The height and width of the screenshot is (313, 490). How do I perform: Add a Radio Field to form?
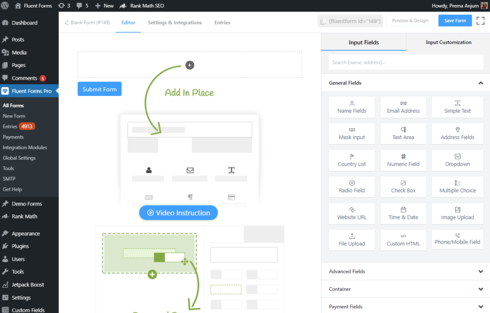click(x=352, y=187)
